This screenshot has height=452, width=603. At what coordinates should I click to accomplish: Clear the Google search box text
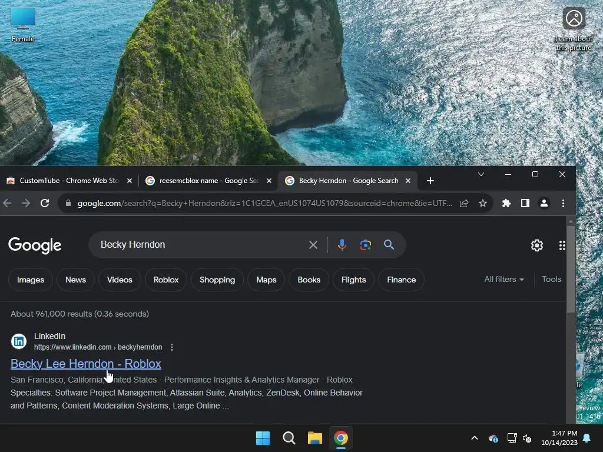click(313, 245)
